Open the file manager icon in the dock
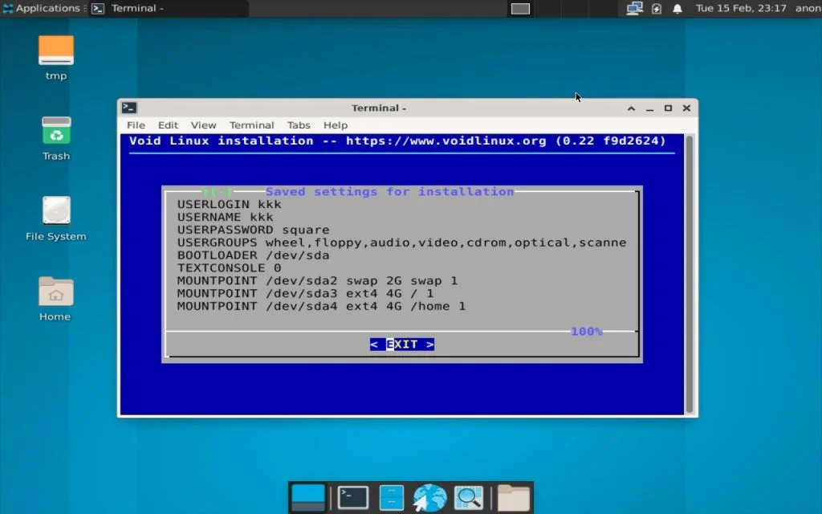The height and width of the screenshot is (514, 822). pyautogui.click(x=391, y=496)
